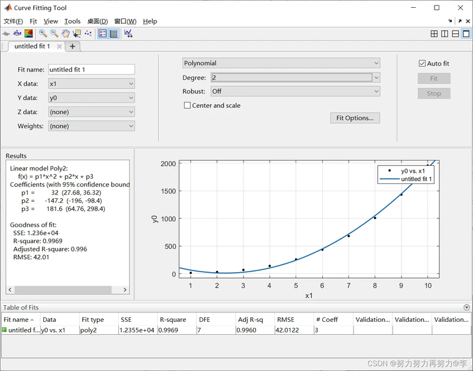The width and height of the screenshot is (473, 371).
Task: Select the Exclude Outliers tool
Action: point(88,34)
